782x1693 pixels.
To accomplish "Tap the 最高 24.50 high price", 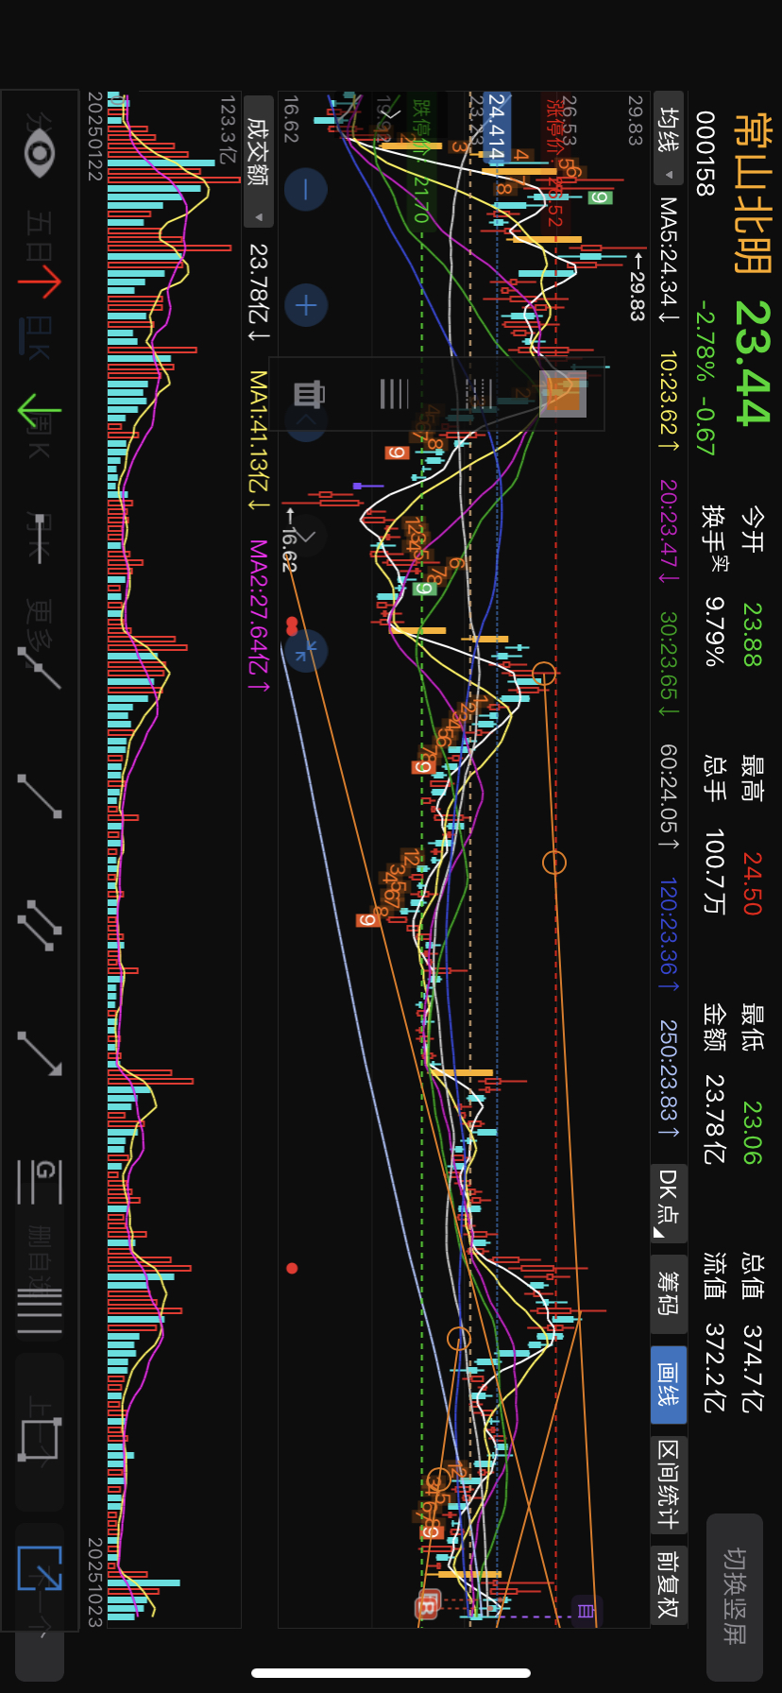I will point(752,835).
